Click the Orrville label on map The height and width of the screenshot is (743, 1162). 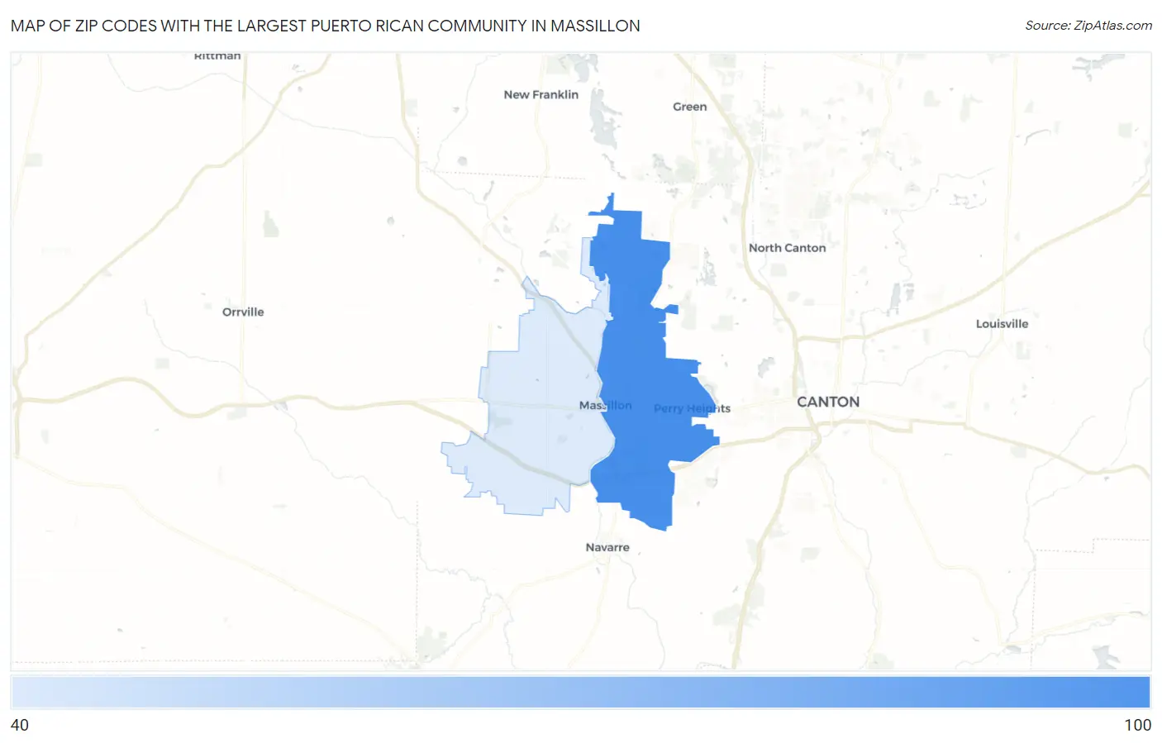[243, 312]
